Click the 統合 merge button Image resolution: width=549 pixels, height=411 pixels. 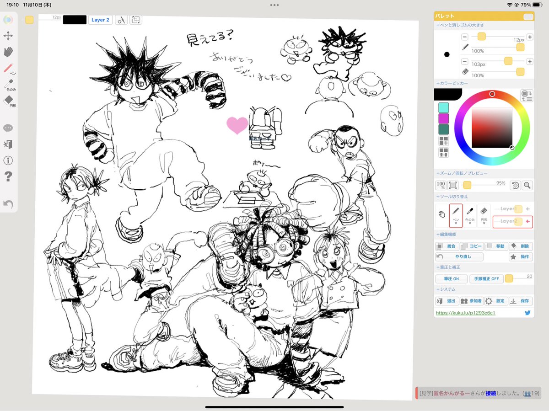[447, 246]
